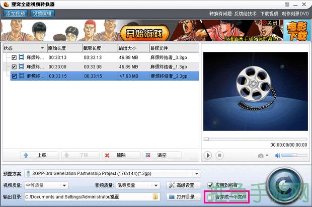Enable the 合并成一个文件 checkbox
The image size is (312, 207).
(x=211, y=196)
